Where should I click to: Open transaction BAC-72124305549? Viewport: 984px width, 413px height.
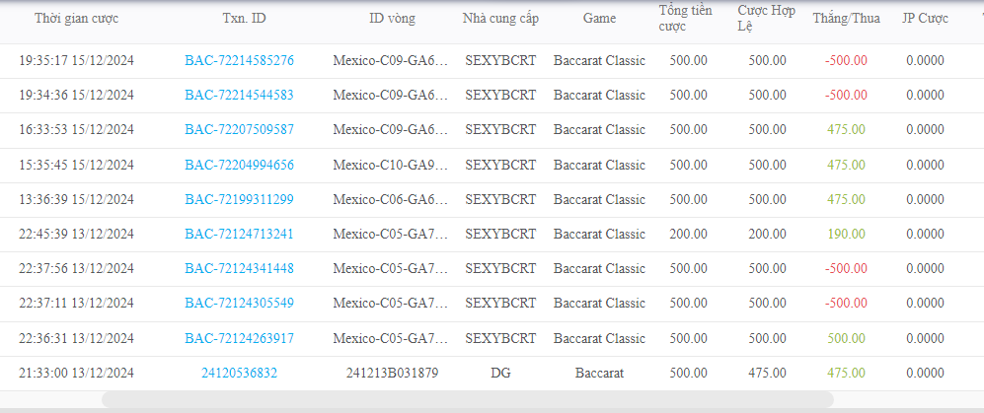tap(239, 304)
